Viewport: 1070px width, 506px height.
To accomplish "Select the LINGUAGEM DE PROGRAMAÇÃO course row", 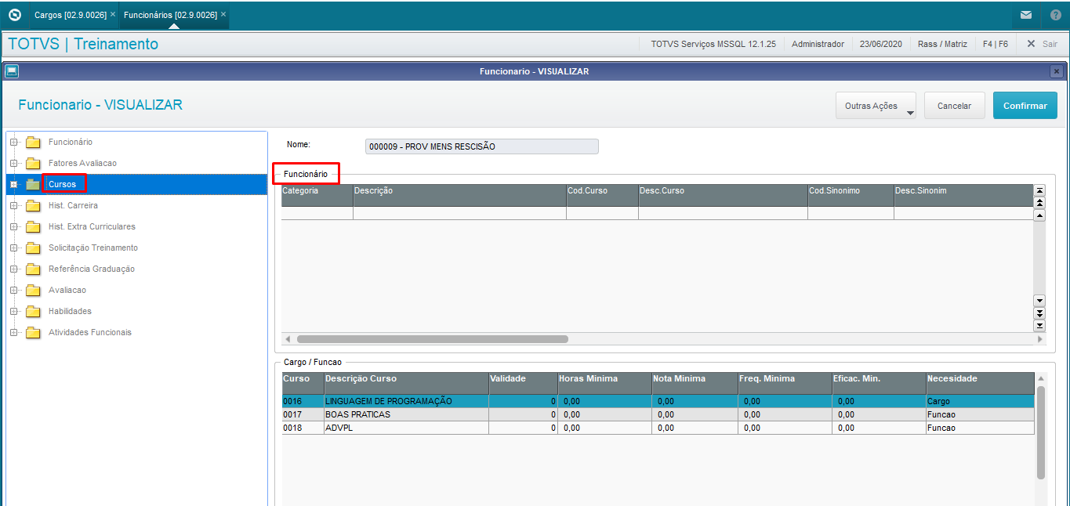I will 658,401.
